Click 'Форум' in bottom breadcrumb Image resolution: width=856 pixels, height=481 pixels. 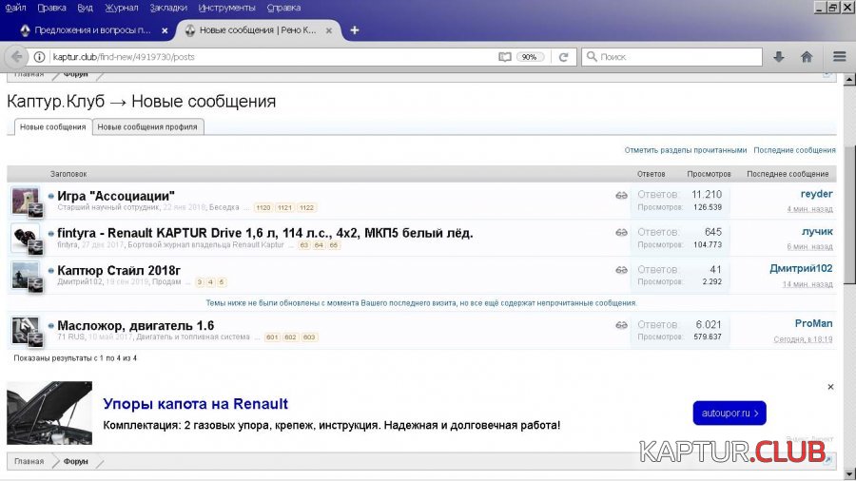pos(75,461)
